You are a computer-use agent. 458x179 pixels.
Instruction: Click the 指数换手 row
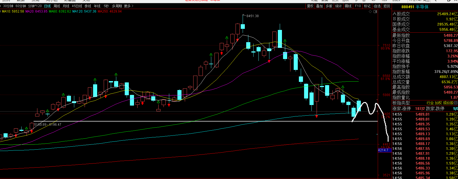(425, 66)
